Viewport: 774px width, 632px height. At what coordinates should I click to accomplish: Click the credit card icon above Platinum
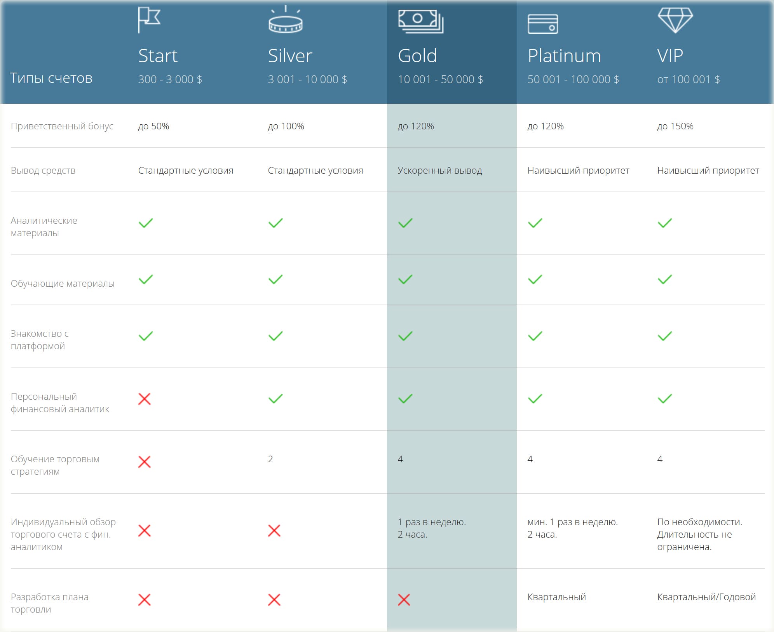(543, 24)
